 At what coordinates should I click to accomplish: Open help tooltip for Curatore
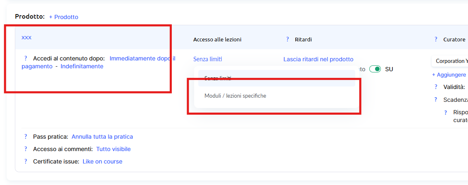click(x=436, y=39)
